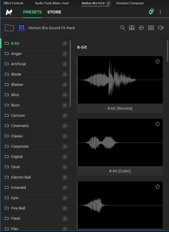Screen dimensions: 169x232
Task: Click the folder icon next to Blade
Action: (x=7, y=74)
